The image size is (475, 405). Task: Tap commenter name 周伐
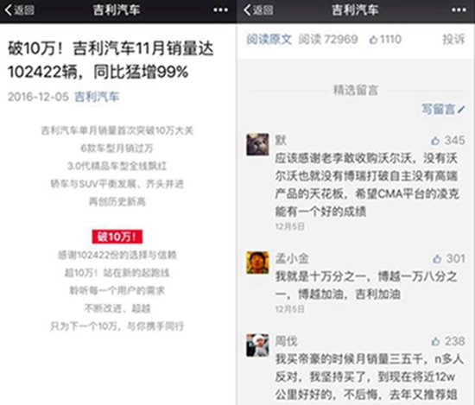tap(286, 341)
